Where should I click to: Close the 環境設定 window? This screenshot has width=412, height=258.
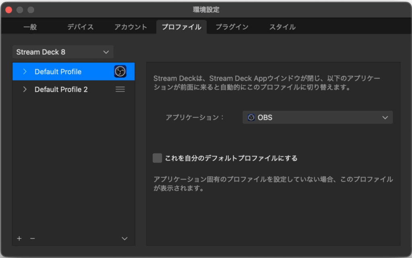coord(9,10)
